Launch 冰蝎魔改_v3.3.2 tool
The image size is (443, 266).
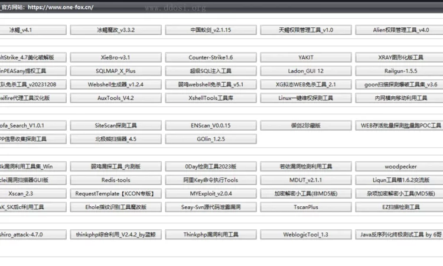[x=116, y=30]
